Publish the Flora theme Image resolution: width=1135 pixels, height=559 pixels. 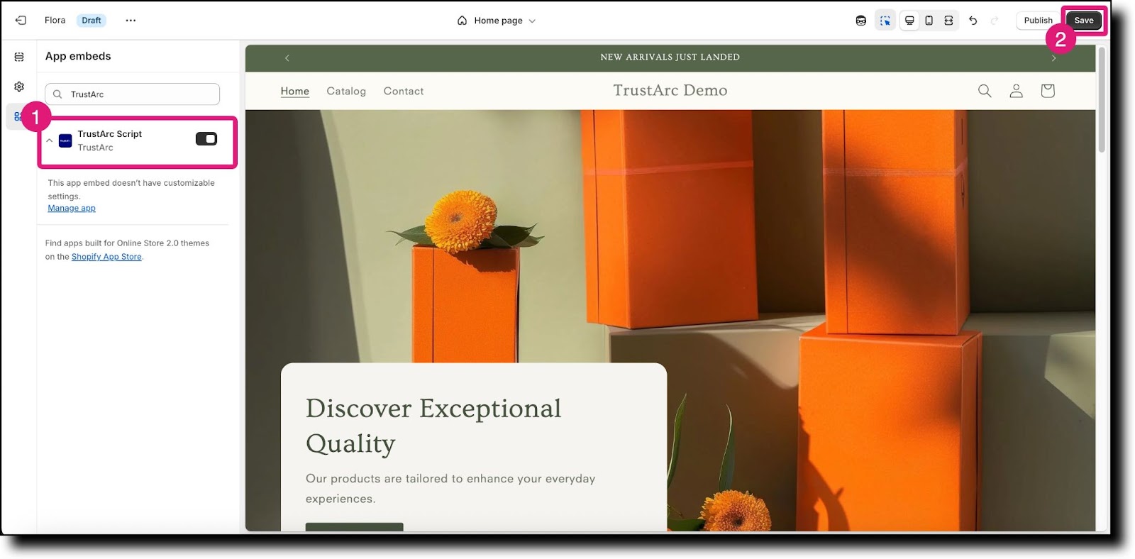tap(1038, 21)
